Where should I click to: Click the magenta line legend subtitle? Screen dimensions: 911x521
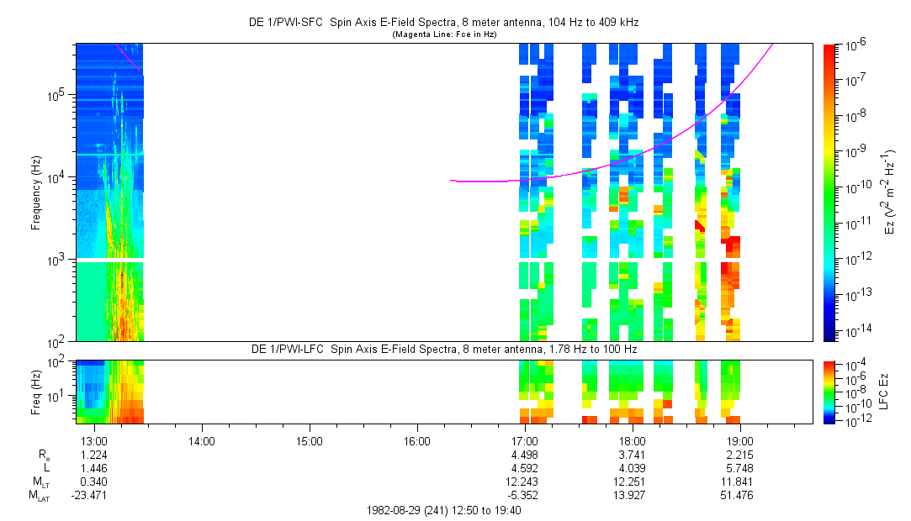(x=443, y=34)
